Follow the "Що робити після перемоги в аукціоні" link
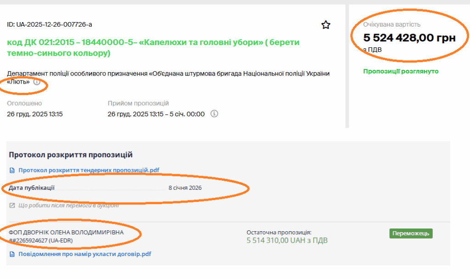 click(x=69, y=205)
